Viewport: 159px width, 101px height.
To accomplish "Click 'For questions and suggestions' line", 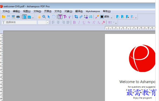I will 142,87.
